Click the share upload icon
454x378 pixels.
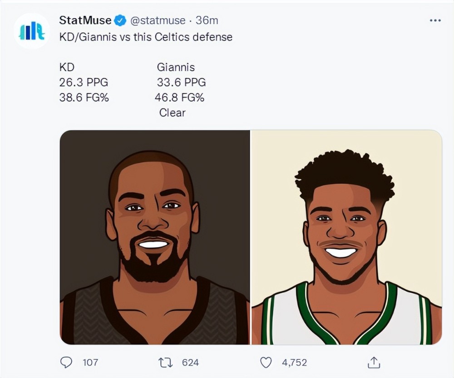click(x=374, y=362)
